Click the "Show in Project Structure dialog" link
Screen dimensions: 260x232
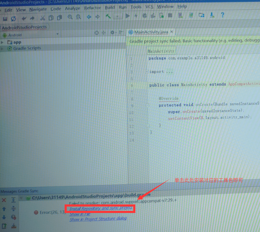pyautogui.click(x=98, y=219)
